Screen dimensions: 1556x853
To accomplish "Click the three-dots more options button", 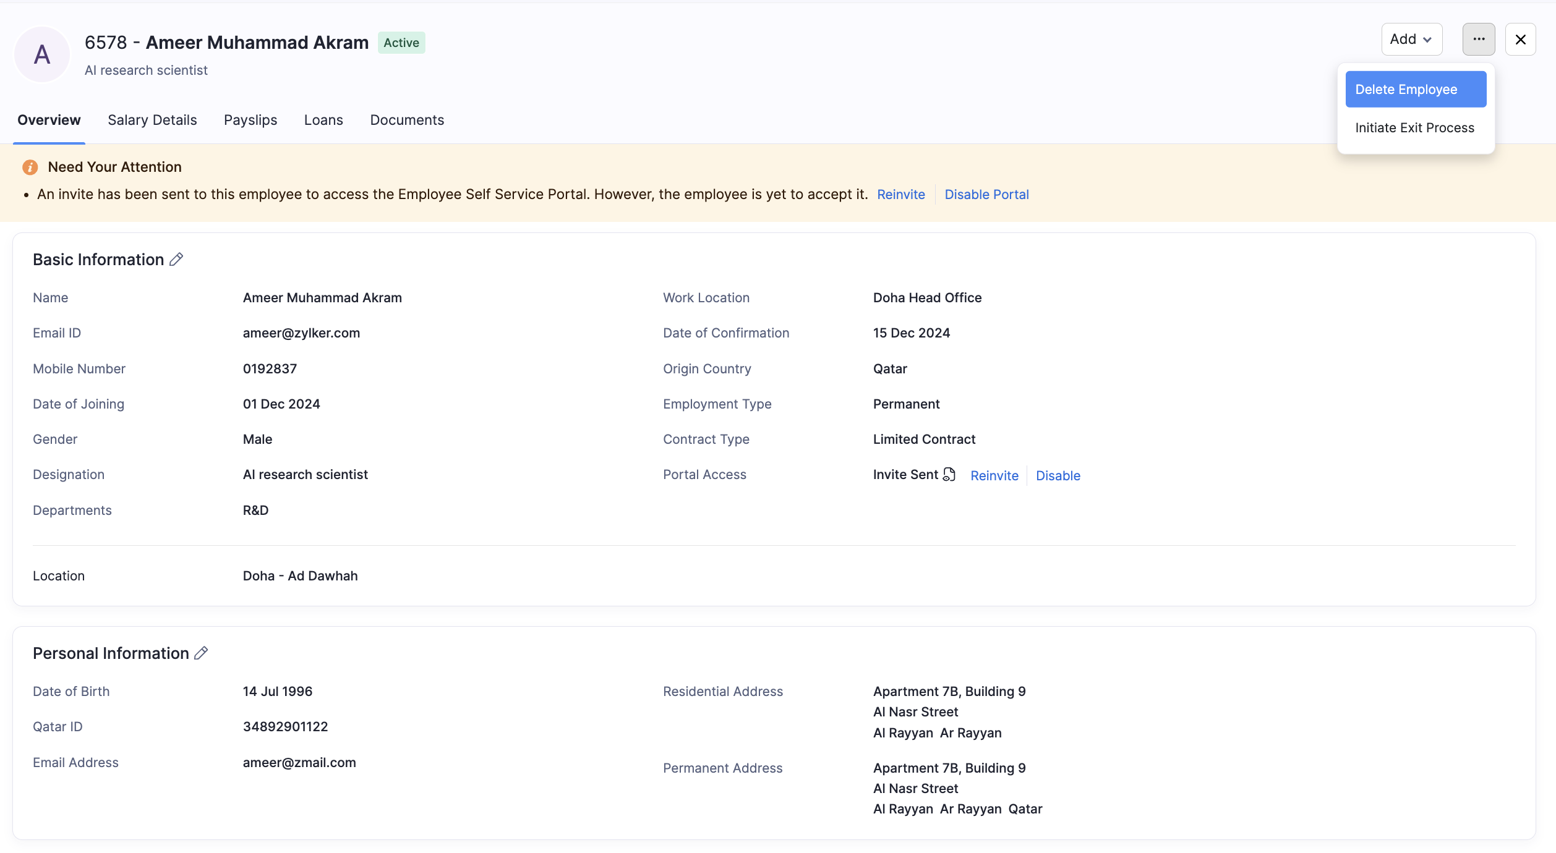I will [1479, 40].
